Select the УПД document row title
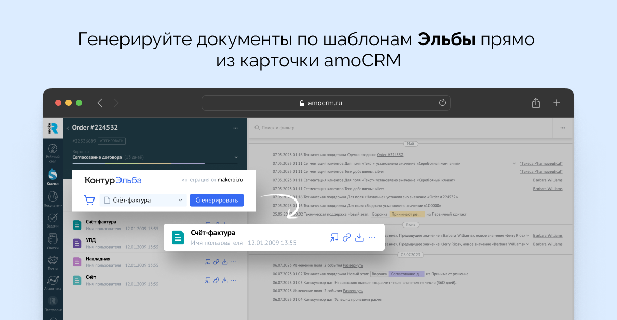 (90, 240)
